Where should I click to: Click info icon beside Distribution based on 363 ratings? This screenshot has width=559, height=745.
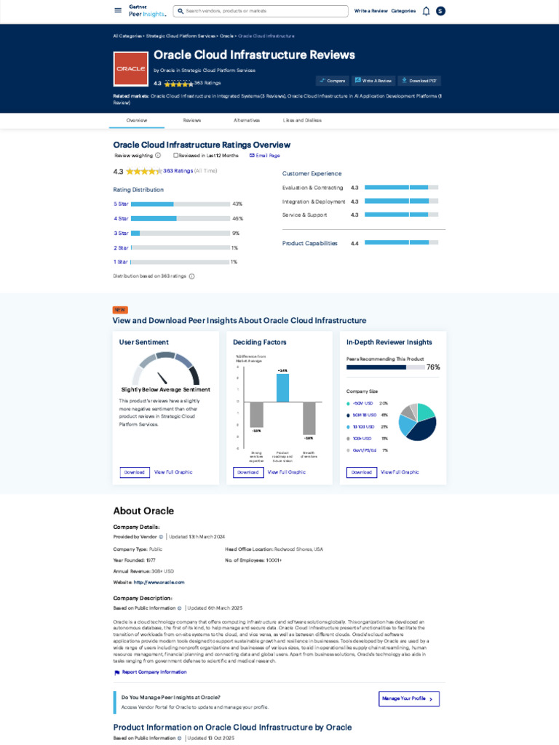pyautogui.click(x=192, y=276)
